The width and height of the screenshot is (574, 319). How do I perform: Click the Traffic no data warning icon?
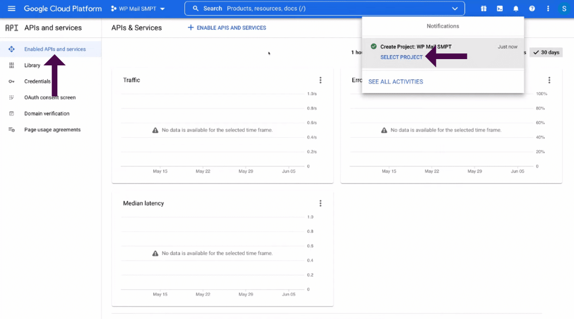[155, 130]
